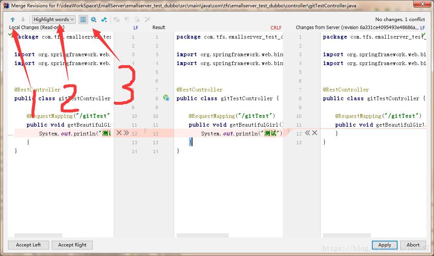Screen dimensions: 434x256
Task: Click the Accept Right button
Action: point(72,245)
